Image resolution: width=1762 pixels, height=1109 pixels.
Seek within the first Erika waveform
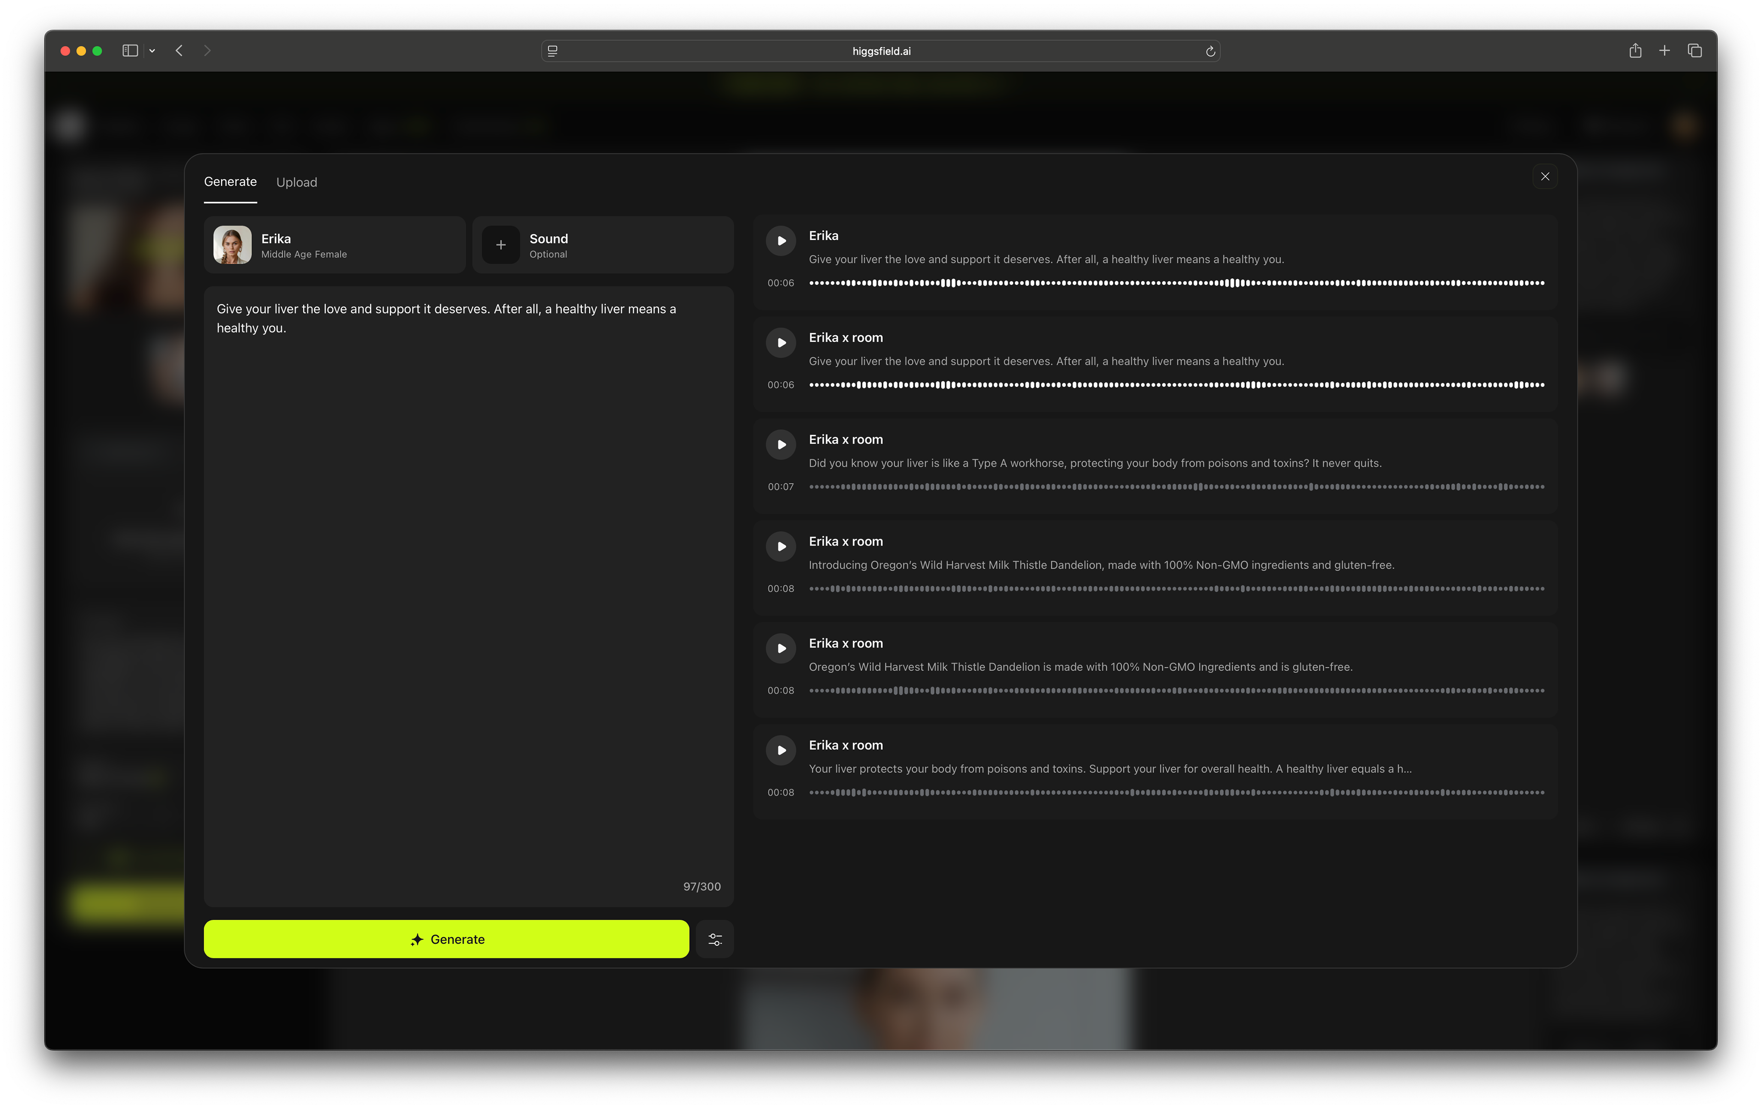(1176, 283)
